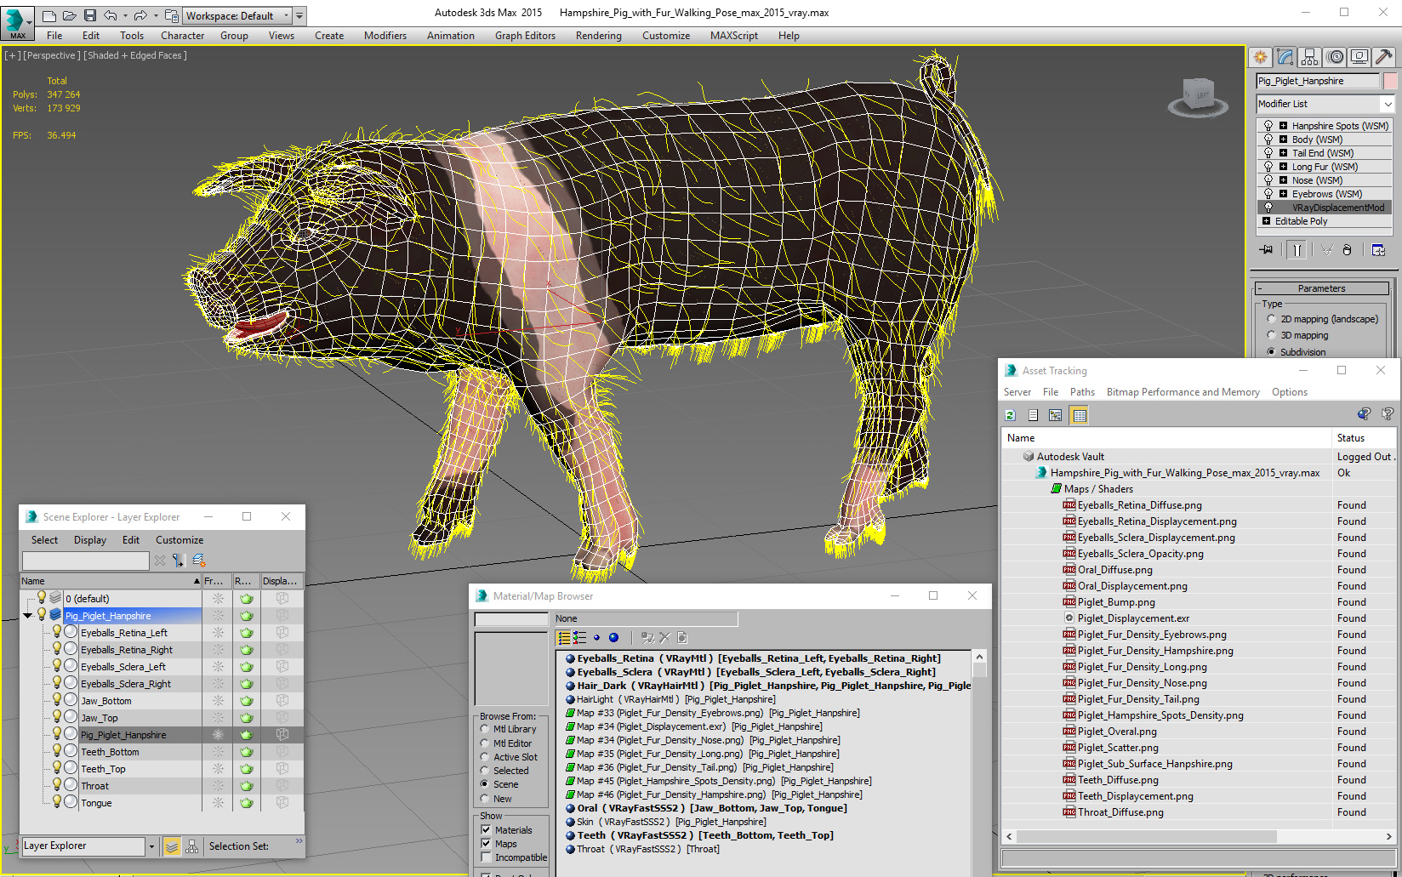This screenshot has width=1402, height=877.
Task: Hide the Tongue object lightbulb
Action: pyautogui.click(x=57, y=801)
